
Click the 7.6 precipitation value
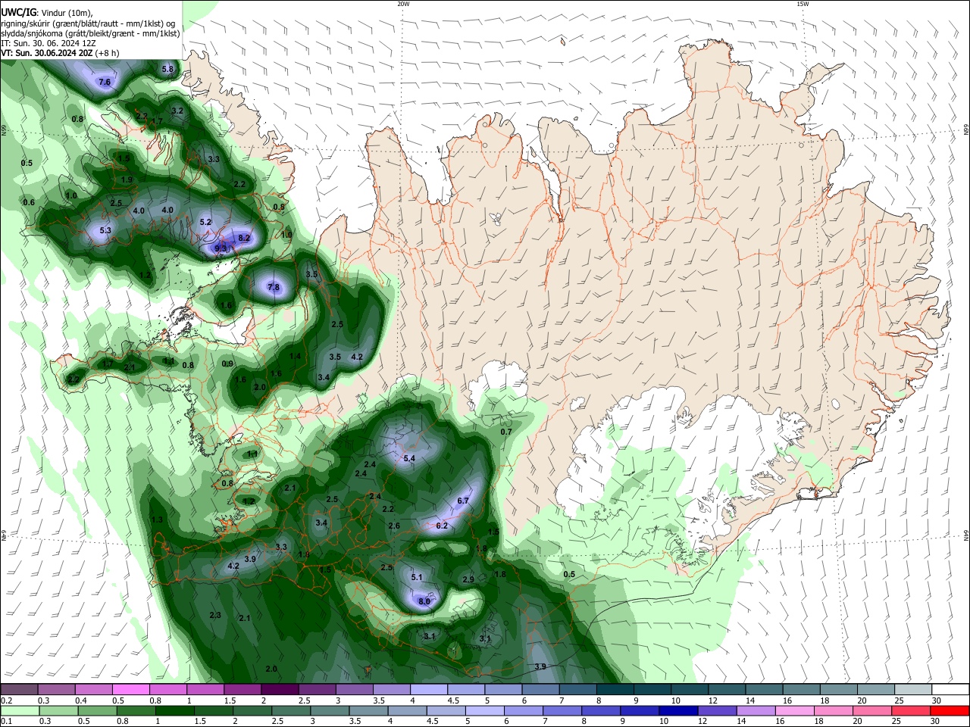105,82
